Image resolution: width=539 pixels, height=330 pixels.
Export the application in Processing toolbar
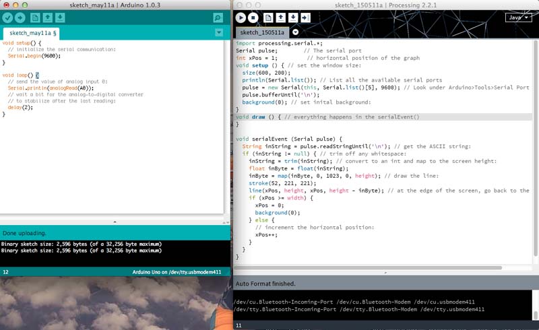(x=305, y=18)
